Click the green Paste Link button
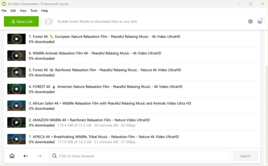 [x=21, y=22]
